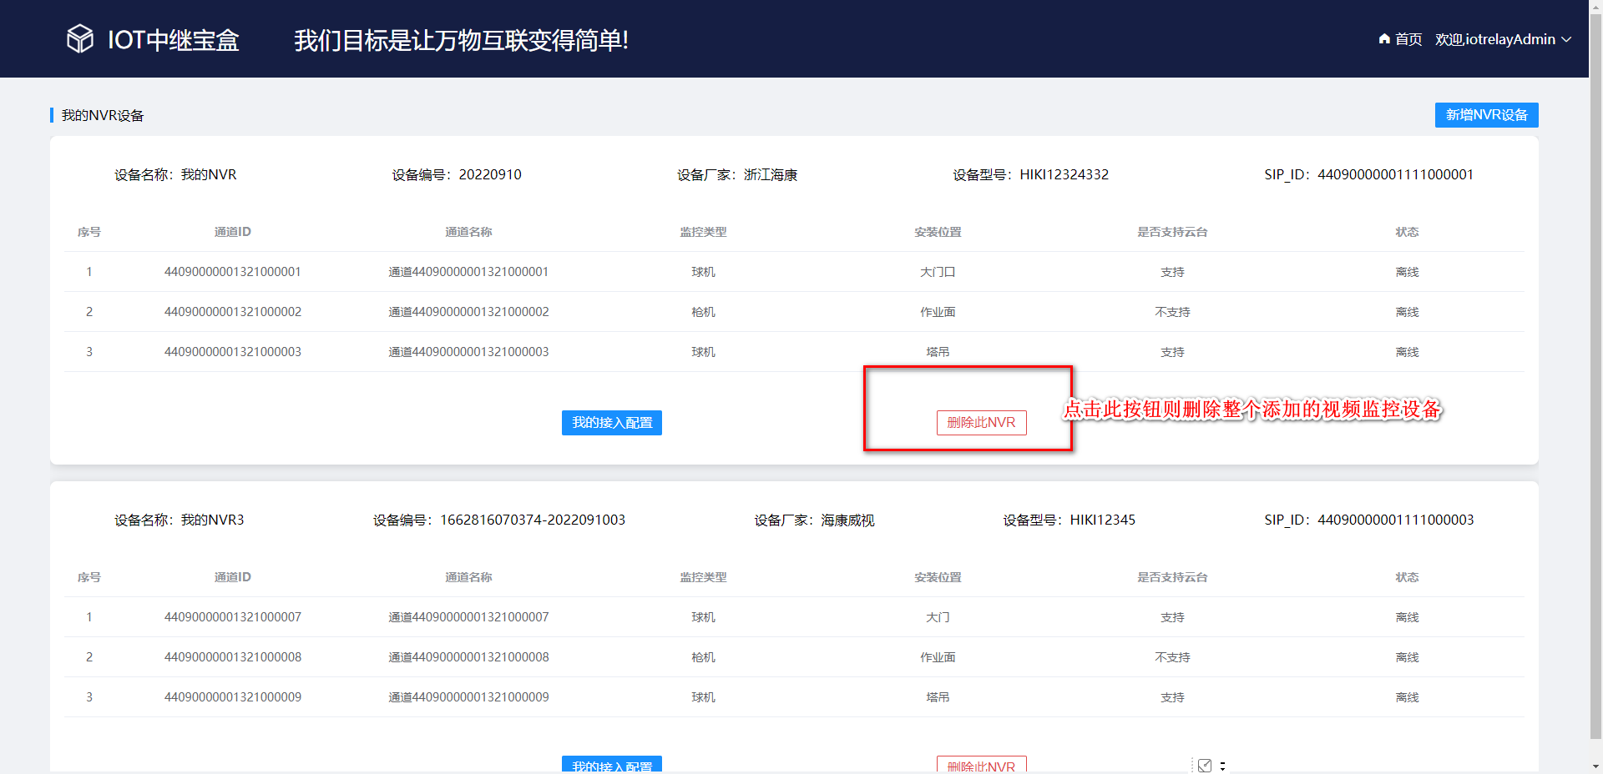Image resolution: width=1603 pixels, height=774 pixels.
Task: Click the scrollbar down arrow at bottom right
Action: [1595, 767]
